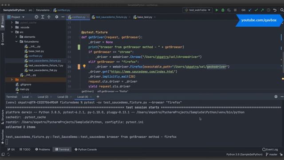Collapse the fixturedemo folder
Viewport: 284px width, 160px height.
coord(16,41)
